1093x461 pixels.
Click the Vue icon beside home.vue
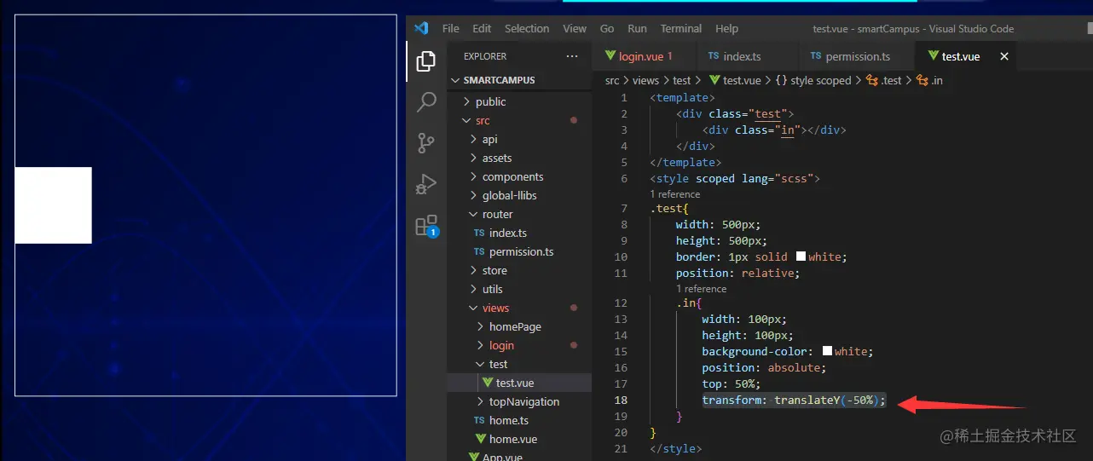pos(481,439)
